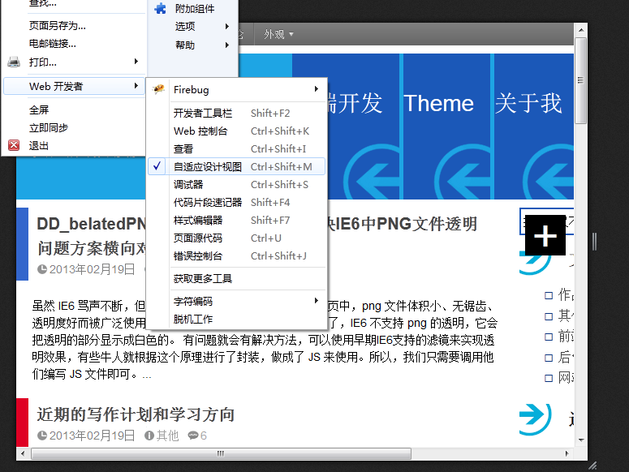Click the Firebug bug icon
This screenshot has height=472, width=629.
pos(160,89)
